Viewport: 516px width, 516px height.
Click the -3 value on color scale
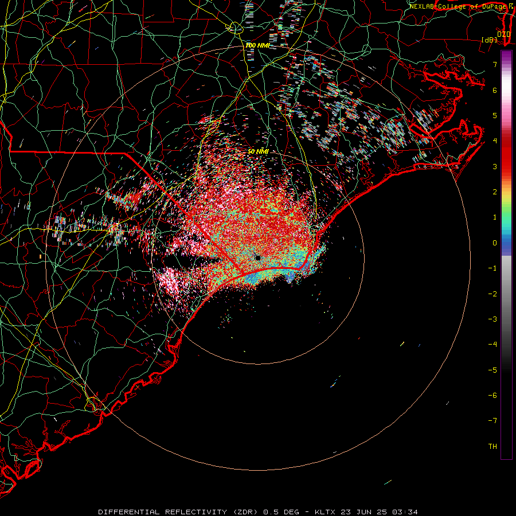tap(492, 319)
